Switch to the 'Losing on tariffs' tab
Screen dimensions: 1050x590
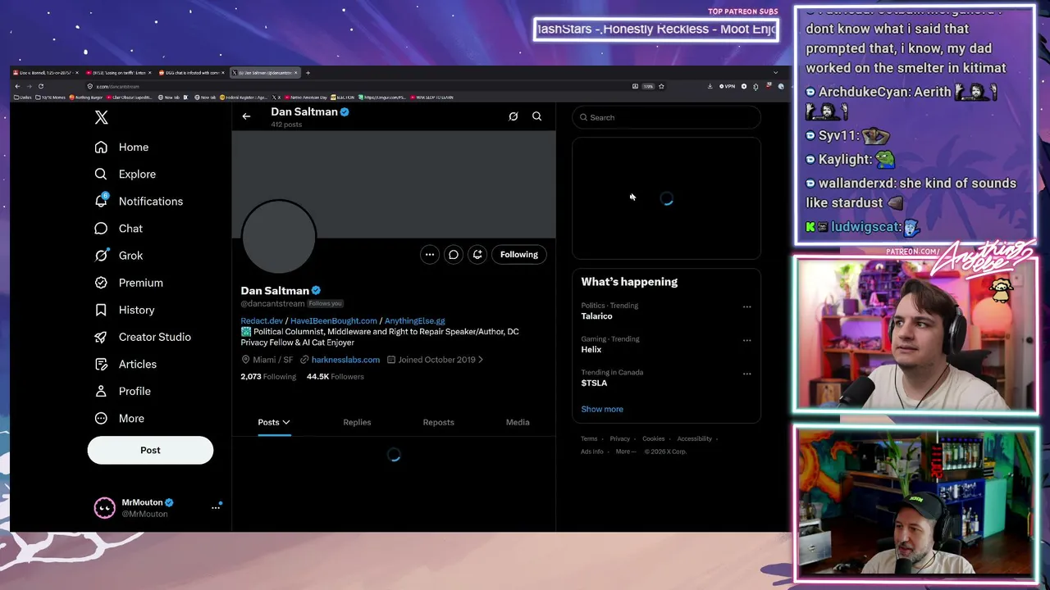click(119, 73)
